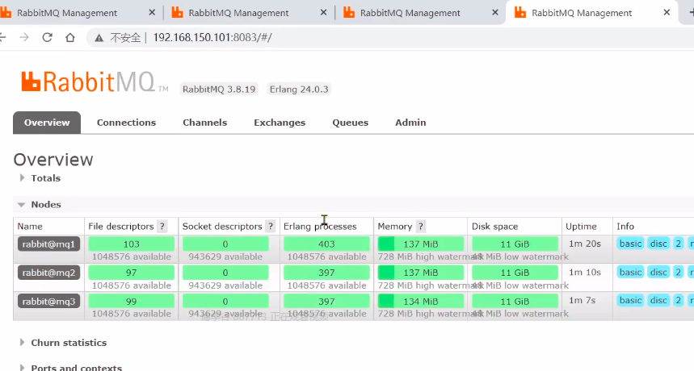Click the 134 MiB memory bar of rabbit@mq3
This screenshot has width=694, height=371.
click(421, 301)
